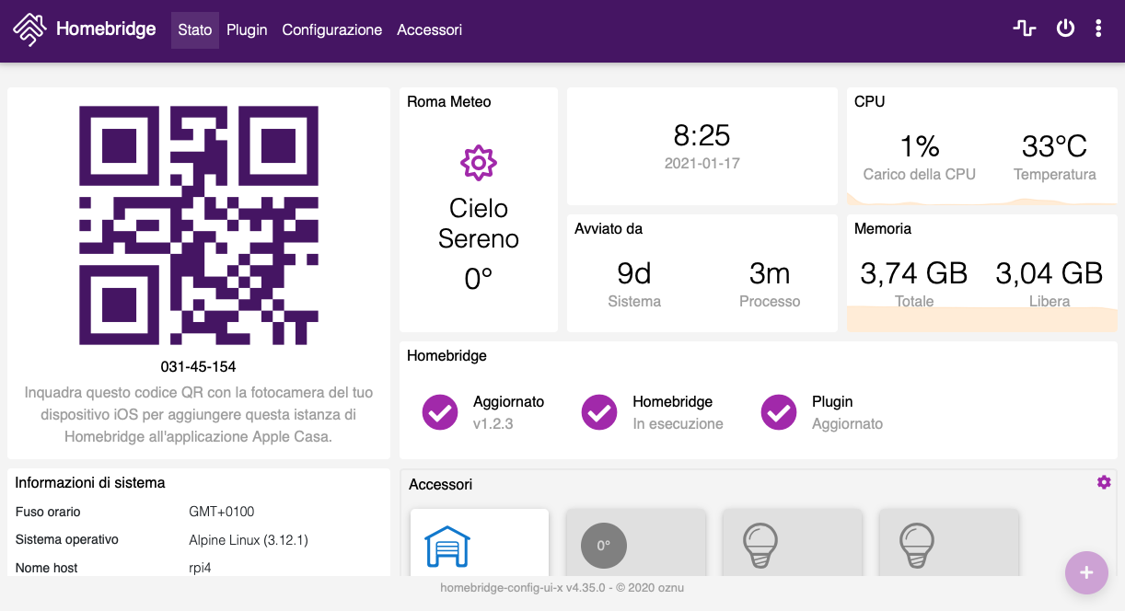Click the Roma Meteo weather sun icon
This screenshot has width=1125, height=611.
[479, 163]
